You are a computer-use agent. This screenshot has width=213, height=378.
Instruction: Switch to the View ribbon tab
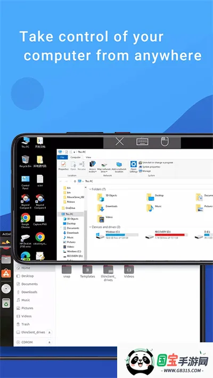(88, 157)
